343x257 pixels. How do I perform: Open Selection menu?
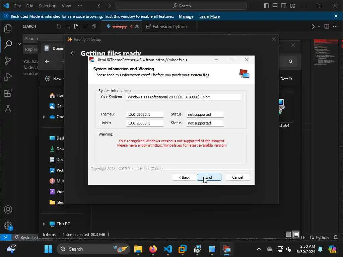[x=48, y=6]
